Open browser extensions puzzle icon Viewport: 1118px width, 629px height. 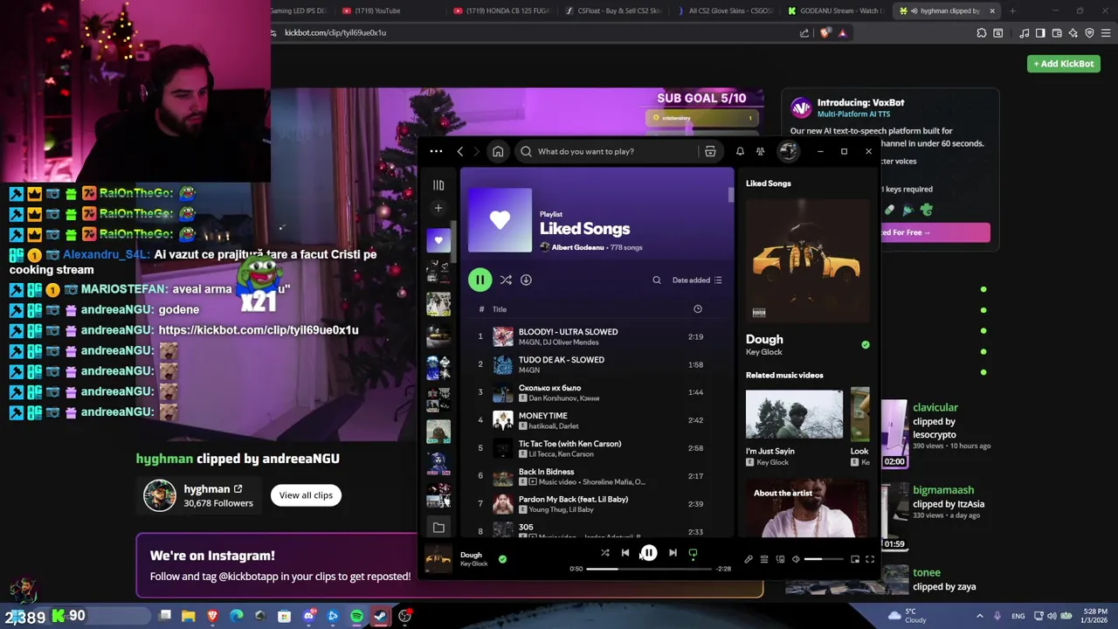point(982,33)
